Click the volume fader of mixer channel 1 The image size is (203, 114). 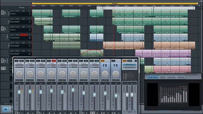[19, 92]
